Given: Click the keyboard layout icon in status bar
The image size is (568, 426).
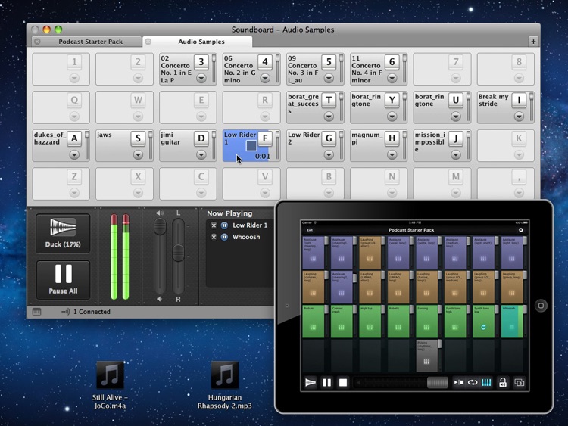Looking at the screenshot, I should [x=37, y=312].
